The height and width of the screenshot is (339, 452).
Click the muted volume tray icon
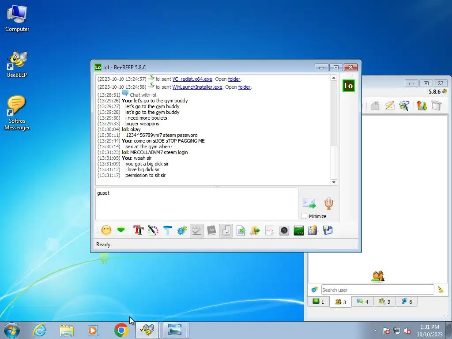(407, 331)
